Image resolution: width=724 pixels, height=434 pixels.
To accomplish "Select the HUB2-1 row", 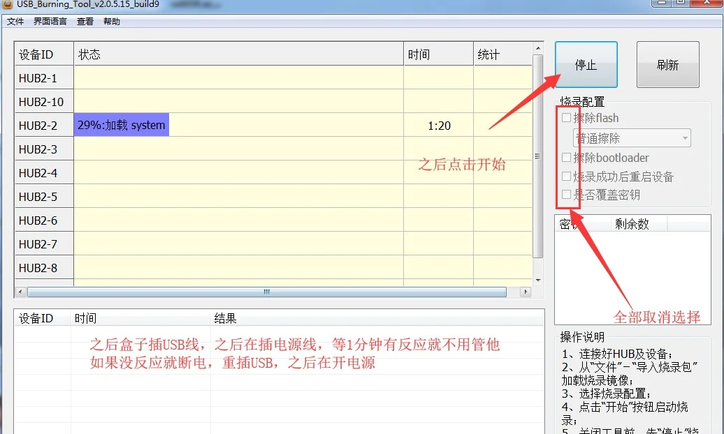I will (x=273, y=77).
